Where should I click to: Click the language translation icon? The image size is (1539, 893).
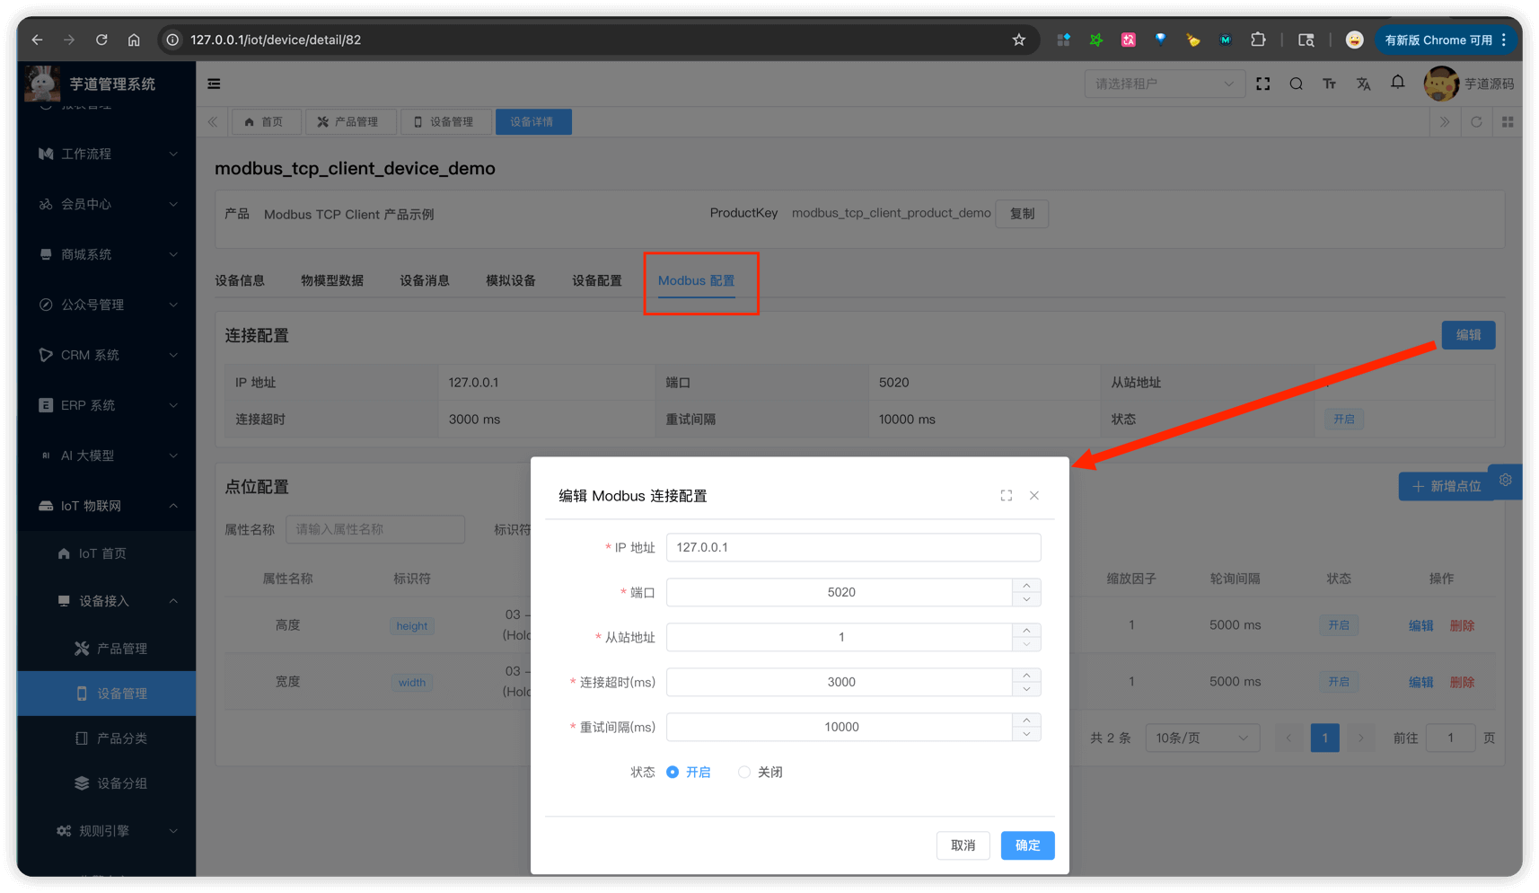(x=1363, y=84)
